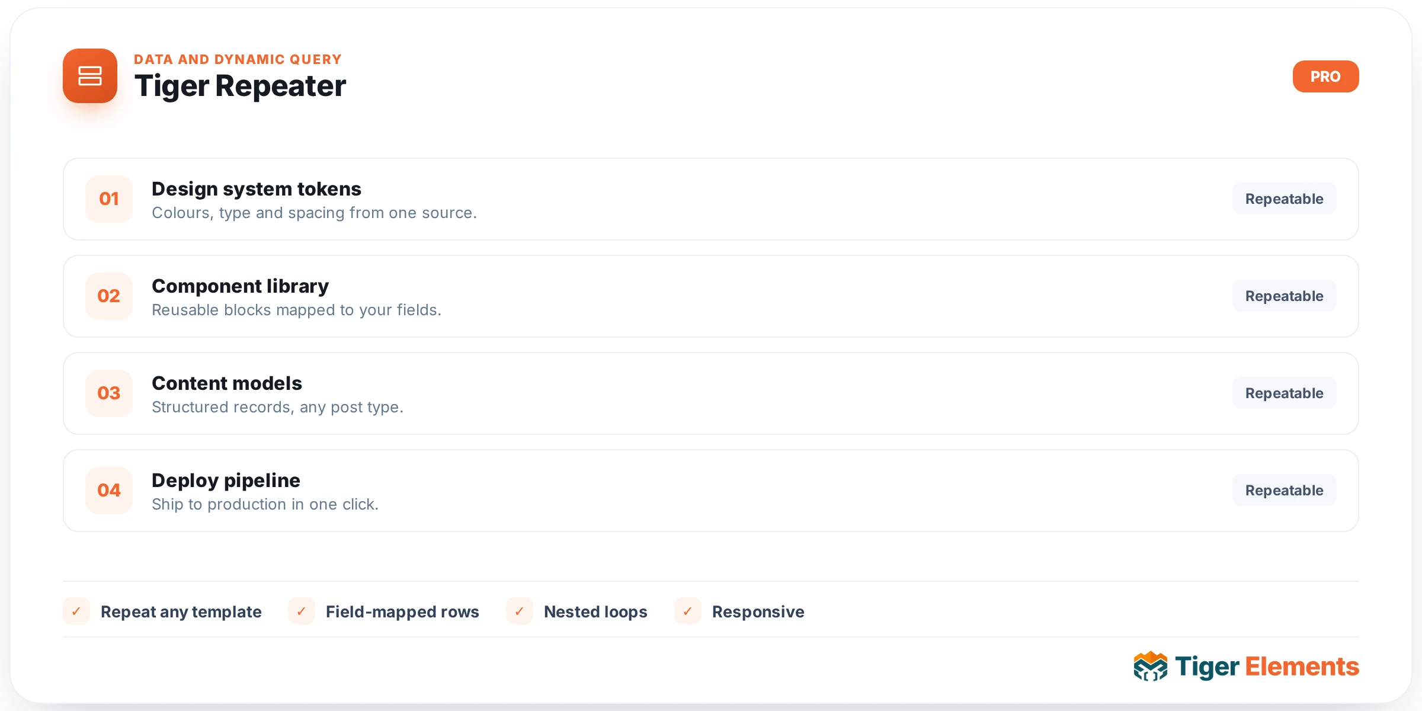Click the PRO badge

pyautogui.click(x=1325, y=76)
